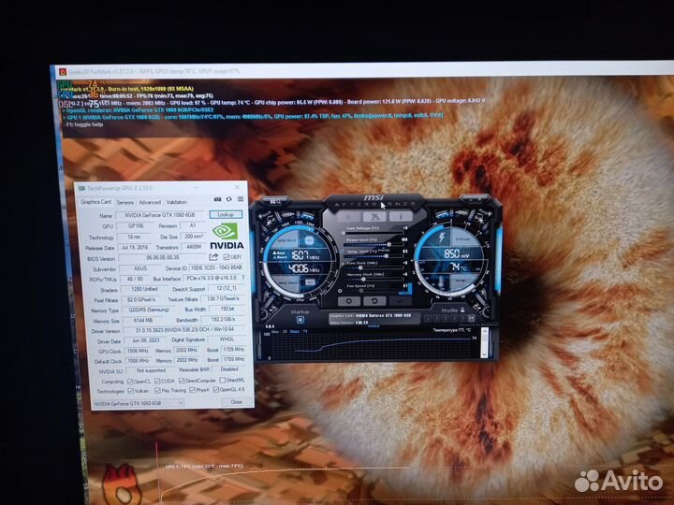The width and height of the screenshot is (674, 505).
Task: Toggle the CUDA checkbox
Action: coord(157,381)
